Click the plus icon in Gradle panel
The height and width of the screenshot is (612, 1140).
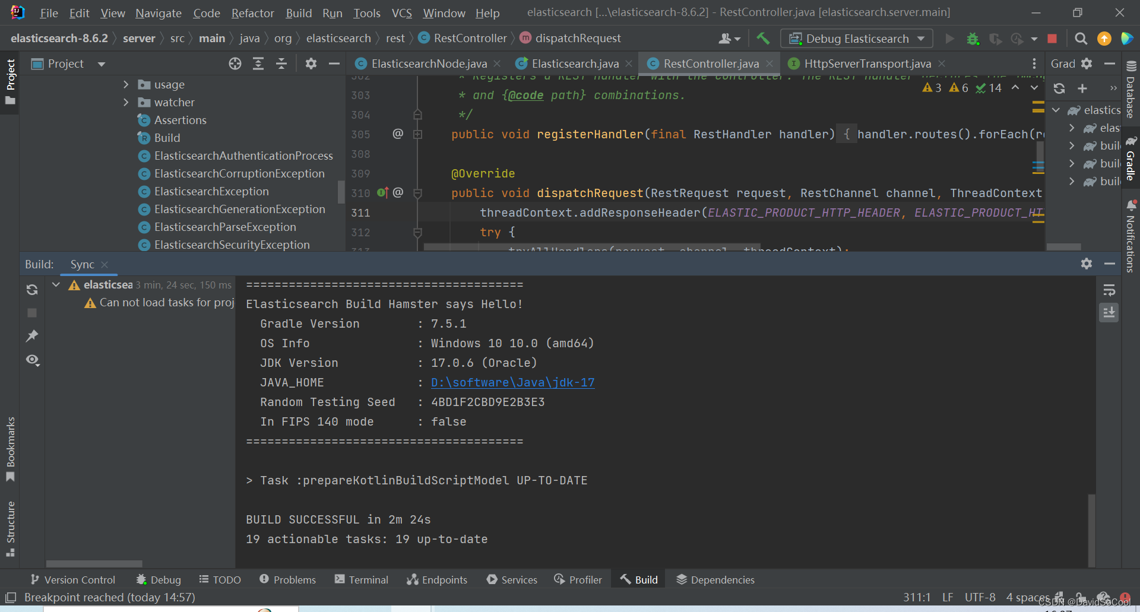click(x=1082, y=88)
